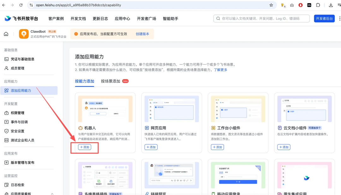Select the 按能力添加 tab
The width and height of the screenshot is (341, 195).
click(84, 81)
